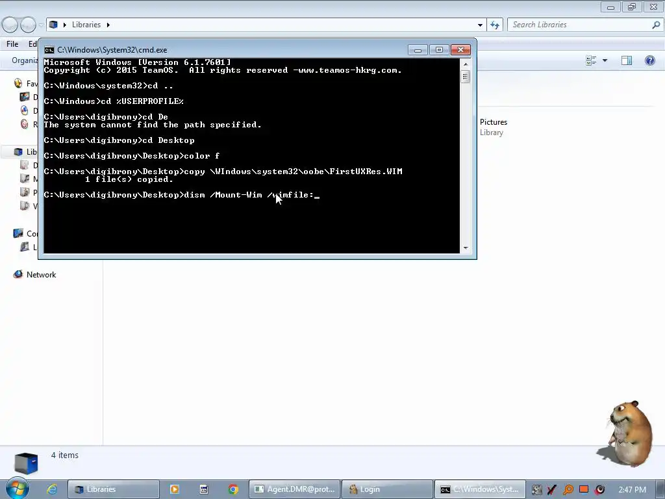Open the view options dropdown arrow
The width and height of the screenshot is (665, 499).
click(605, 60)
